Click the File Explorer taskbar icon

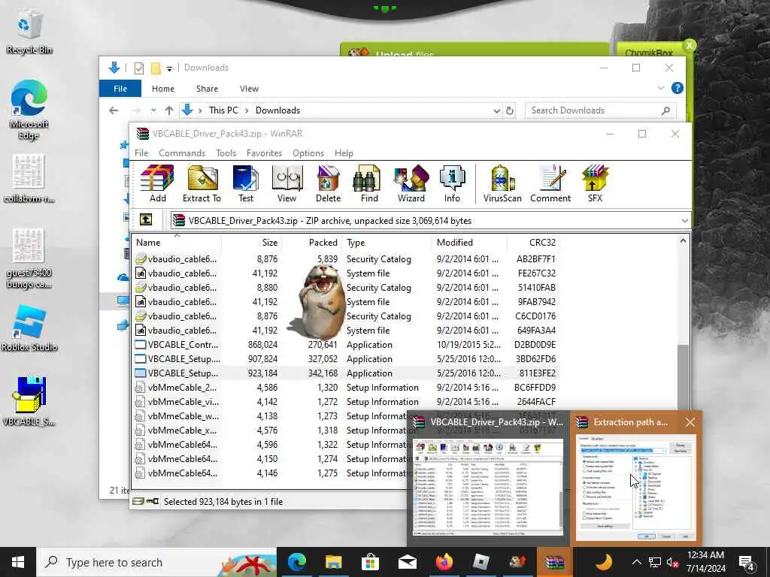[333, 562]
